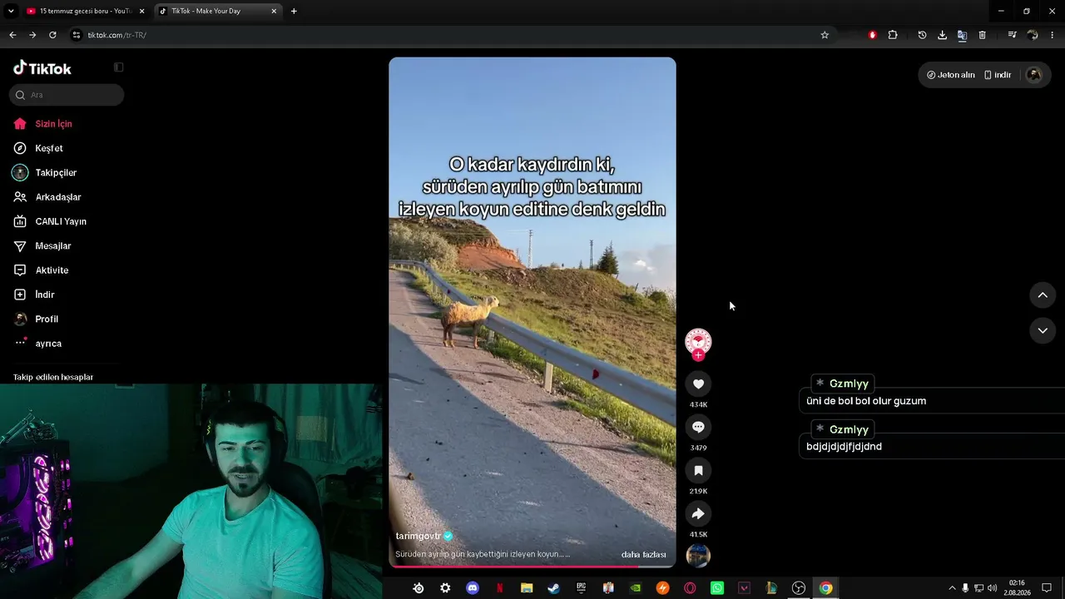Screen dimensions: 1065x599
Task: Open the media controls music-note icon
Action: tap(1012, 35)
